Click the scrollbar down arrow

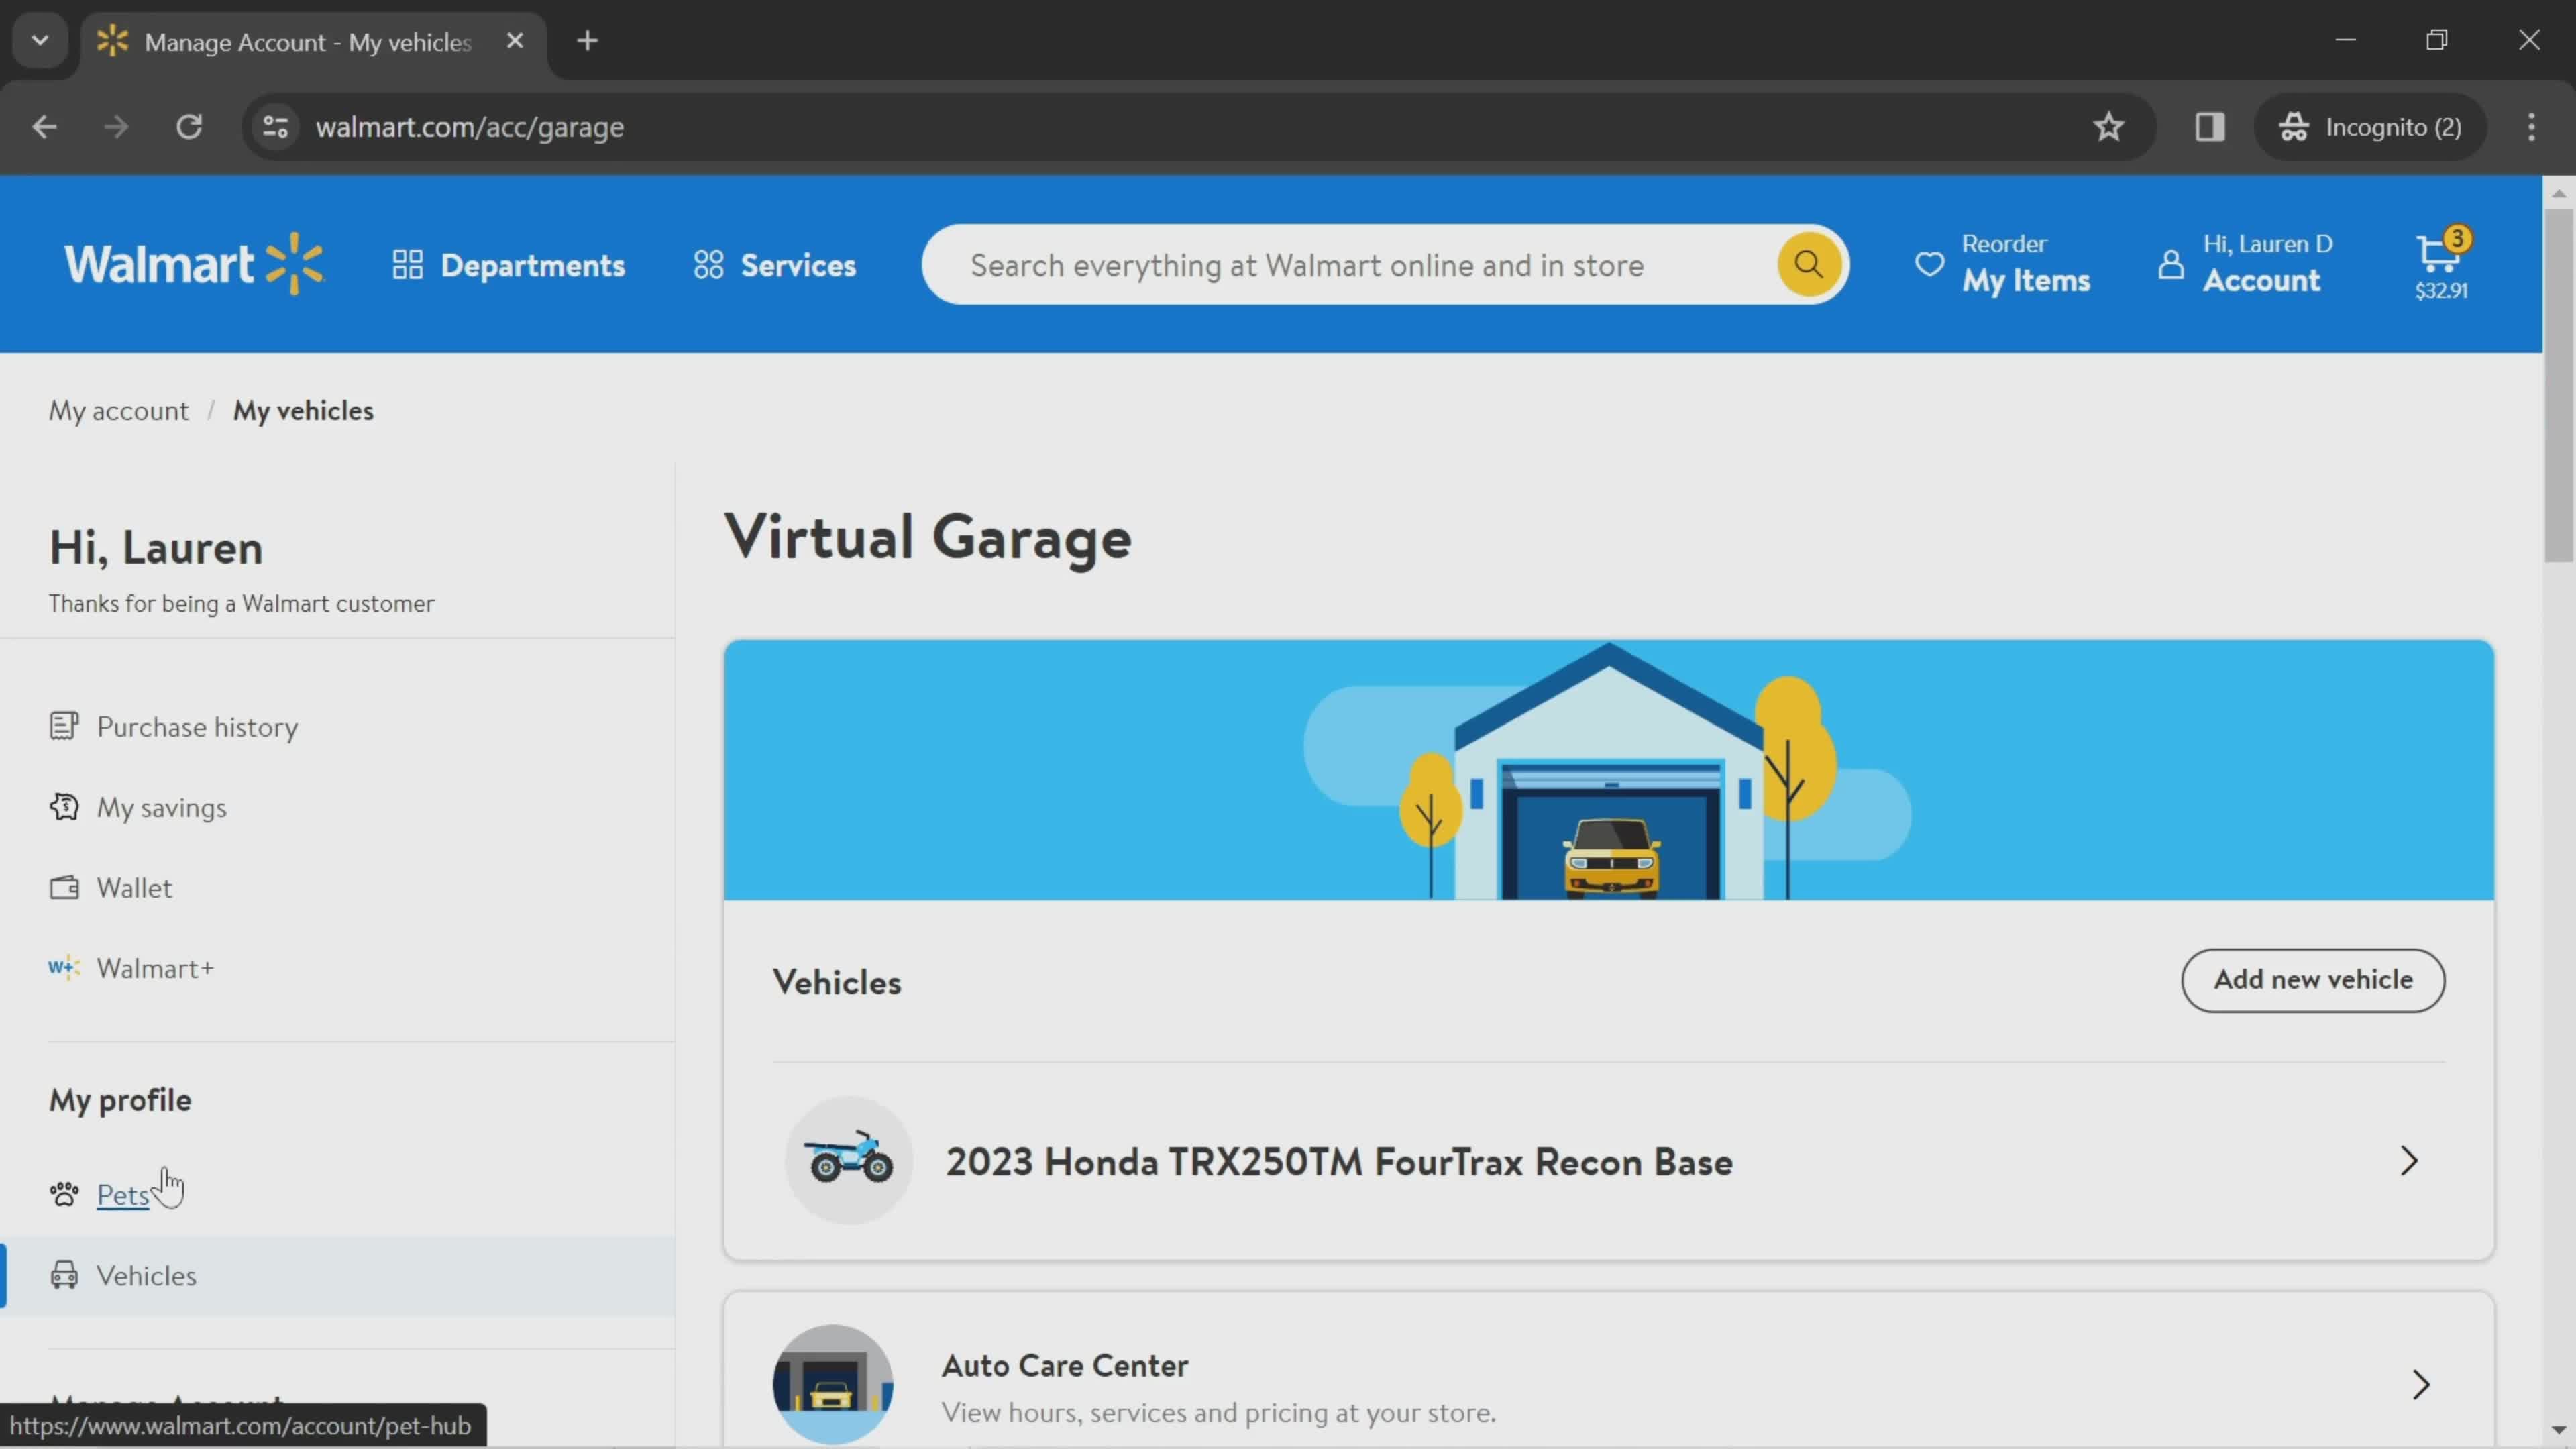point(2559,1430)
